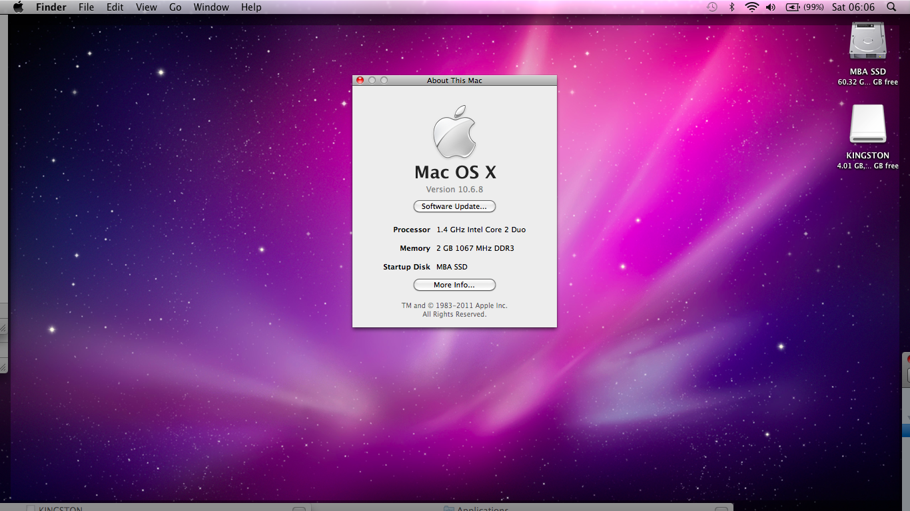Click the Version 10.6.8 text

[x=454, y=190]
